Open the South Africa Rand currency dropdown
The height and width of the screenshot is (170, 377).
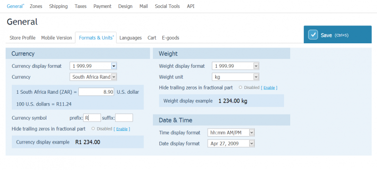point(93,77)
